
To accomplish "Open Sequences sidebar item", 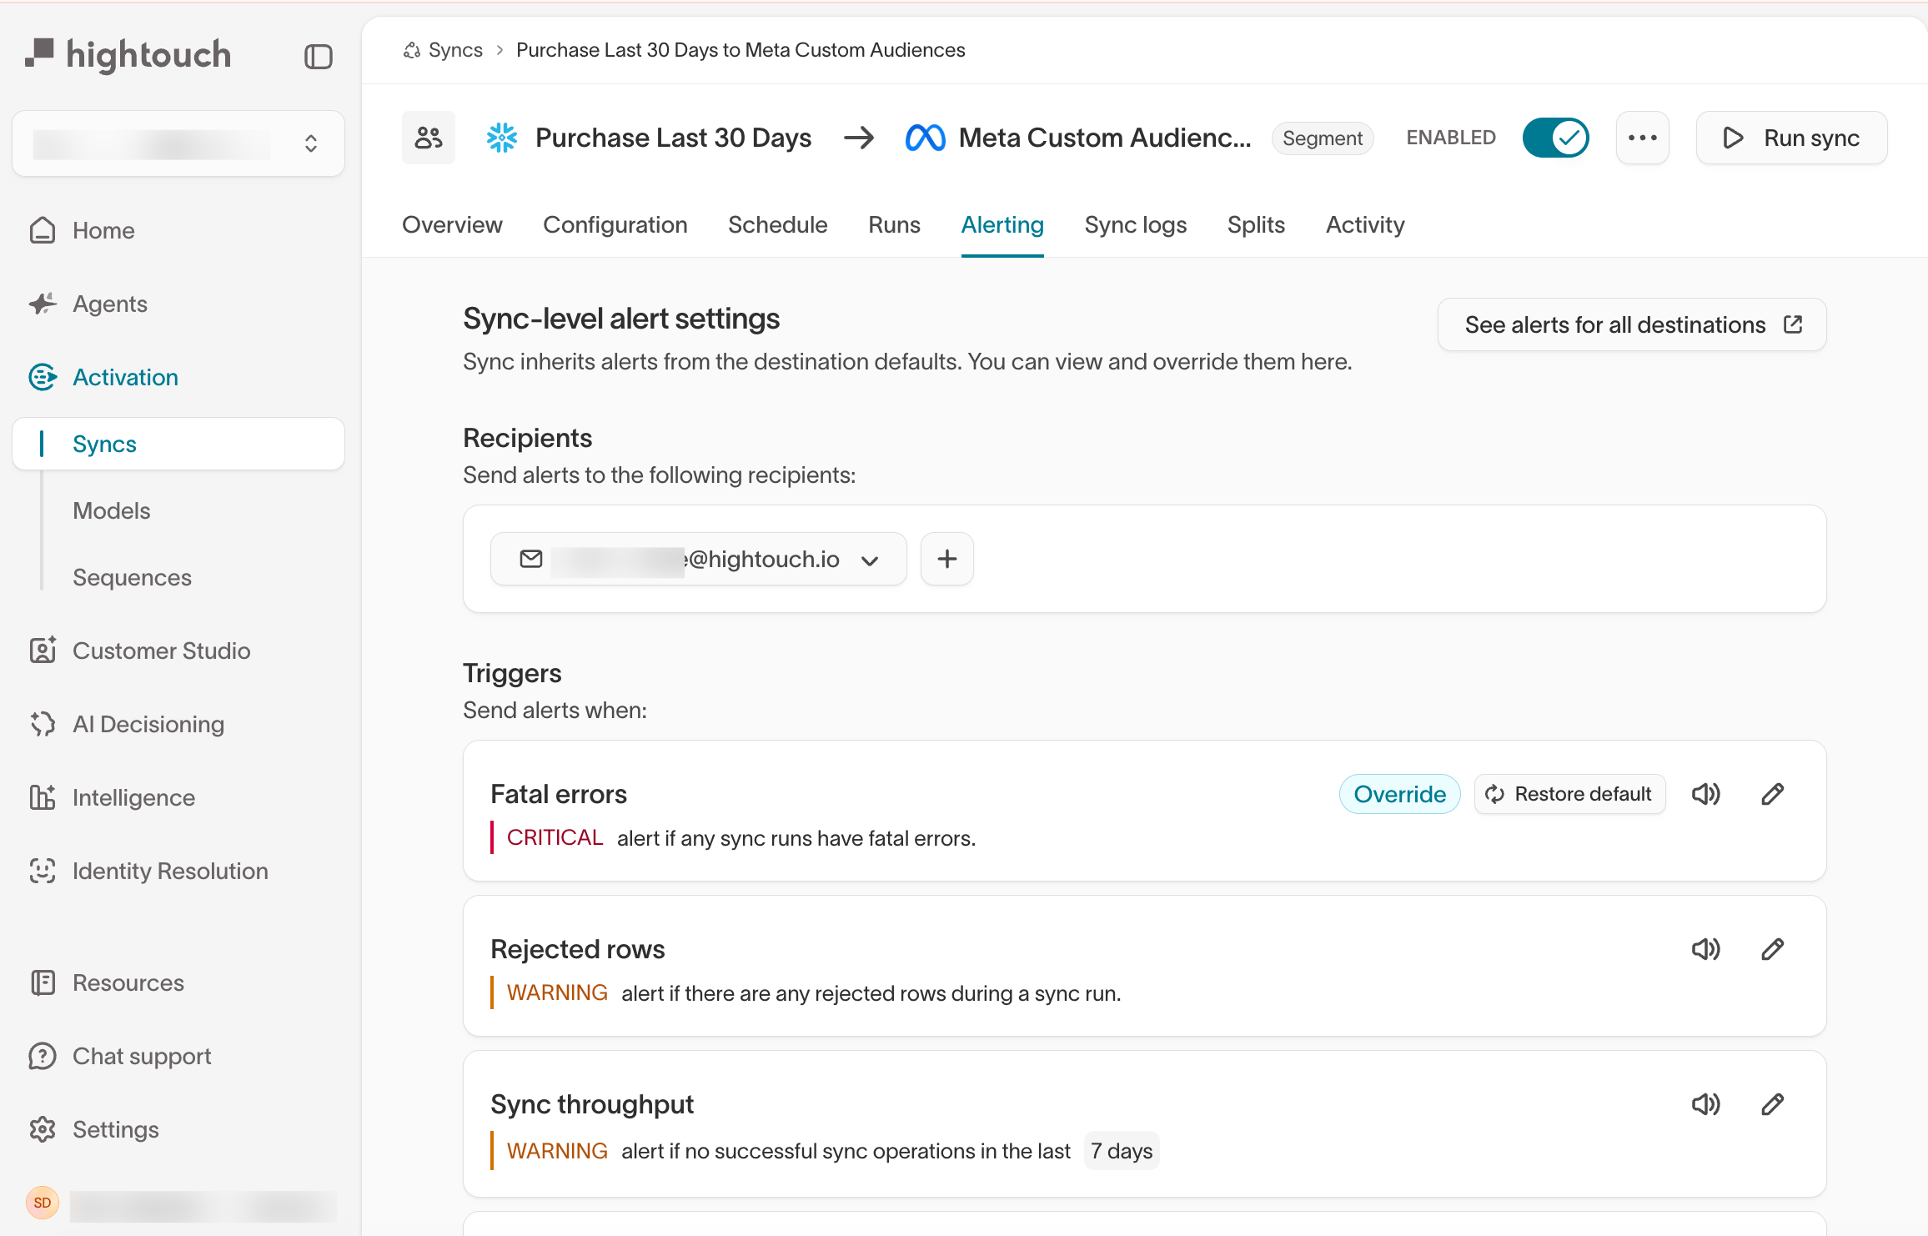I will (132, 577).
